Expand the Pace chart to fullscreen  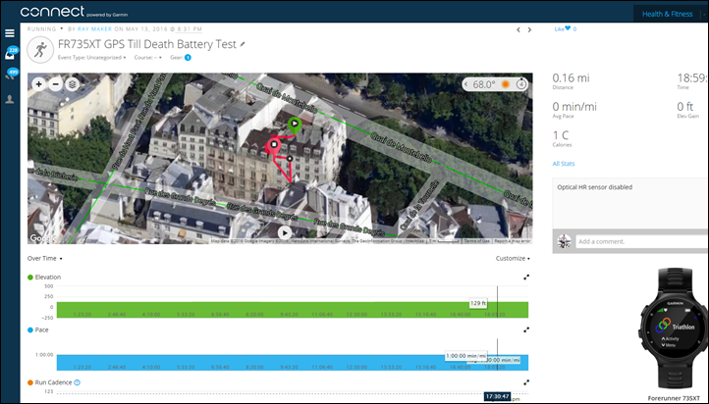(526, 330)
